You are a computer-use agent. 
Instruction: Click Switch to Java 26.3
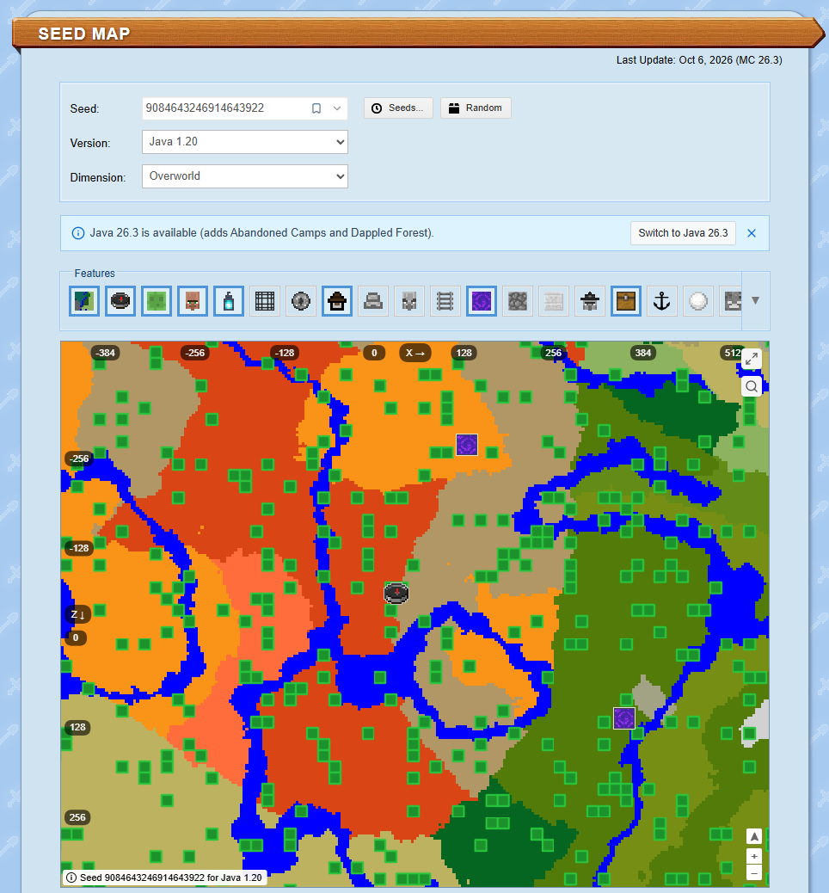[684, 233]
